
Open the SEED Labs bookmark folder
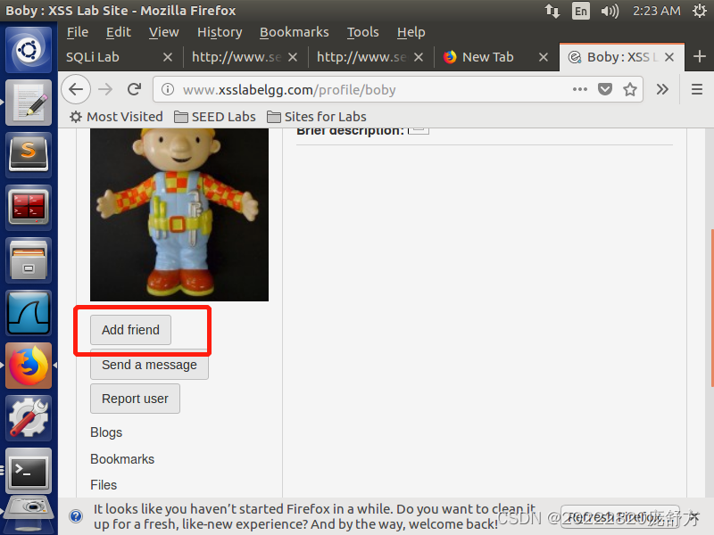coord(215,117)
